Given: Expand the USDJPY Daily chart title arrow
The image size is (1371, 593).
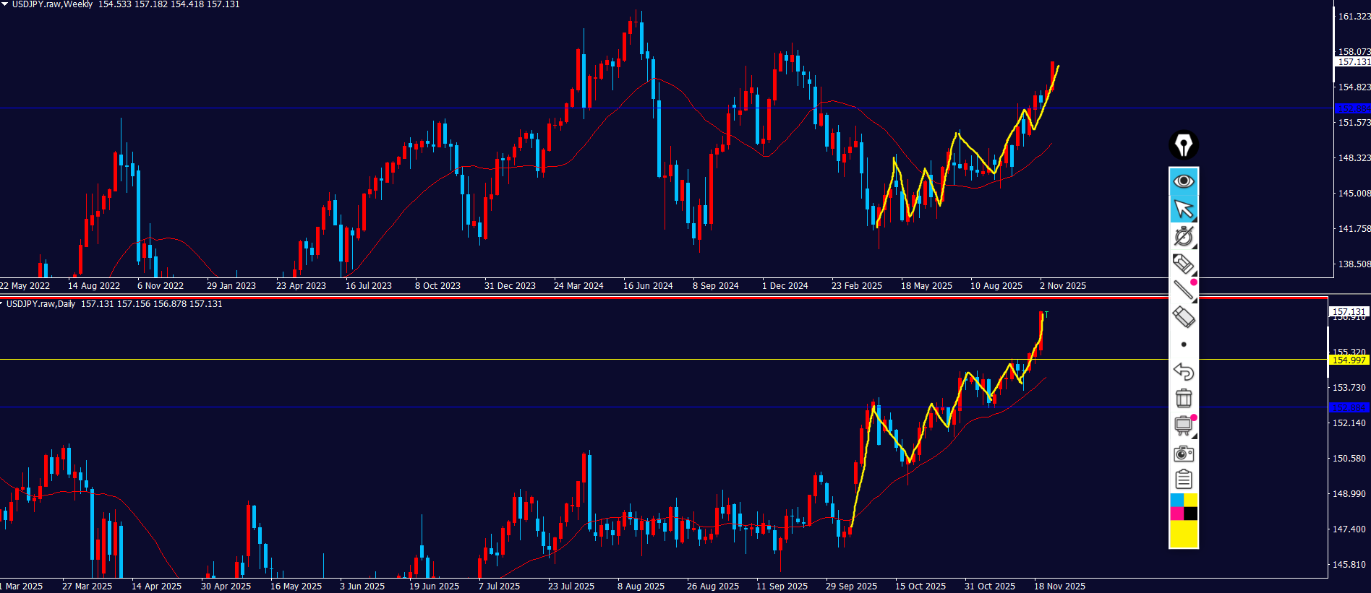Looking at the screenshot, I should [x=2, y=304].
